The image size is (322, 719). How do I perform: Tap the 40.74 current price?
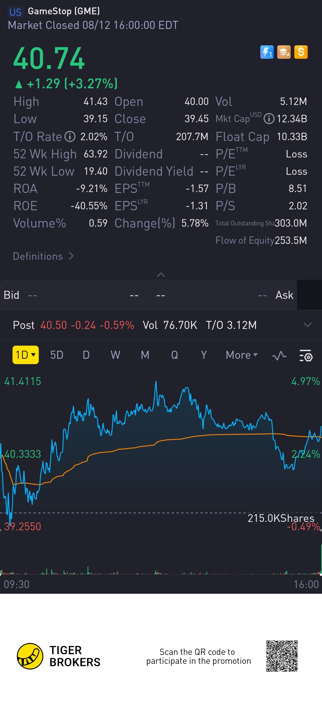tap(49, 59)
